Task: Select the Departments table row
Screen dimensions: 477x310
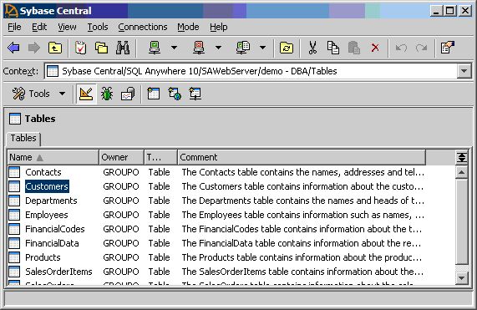Action: [x=216, y=201]
